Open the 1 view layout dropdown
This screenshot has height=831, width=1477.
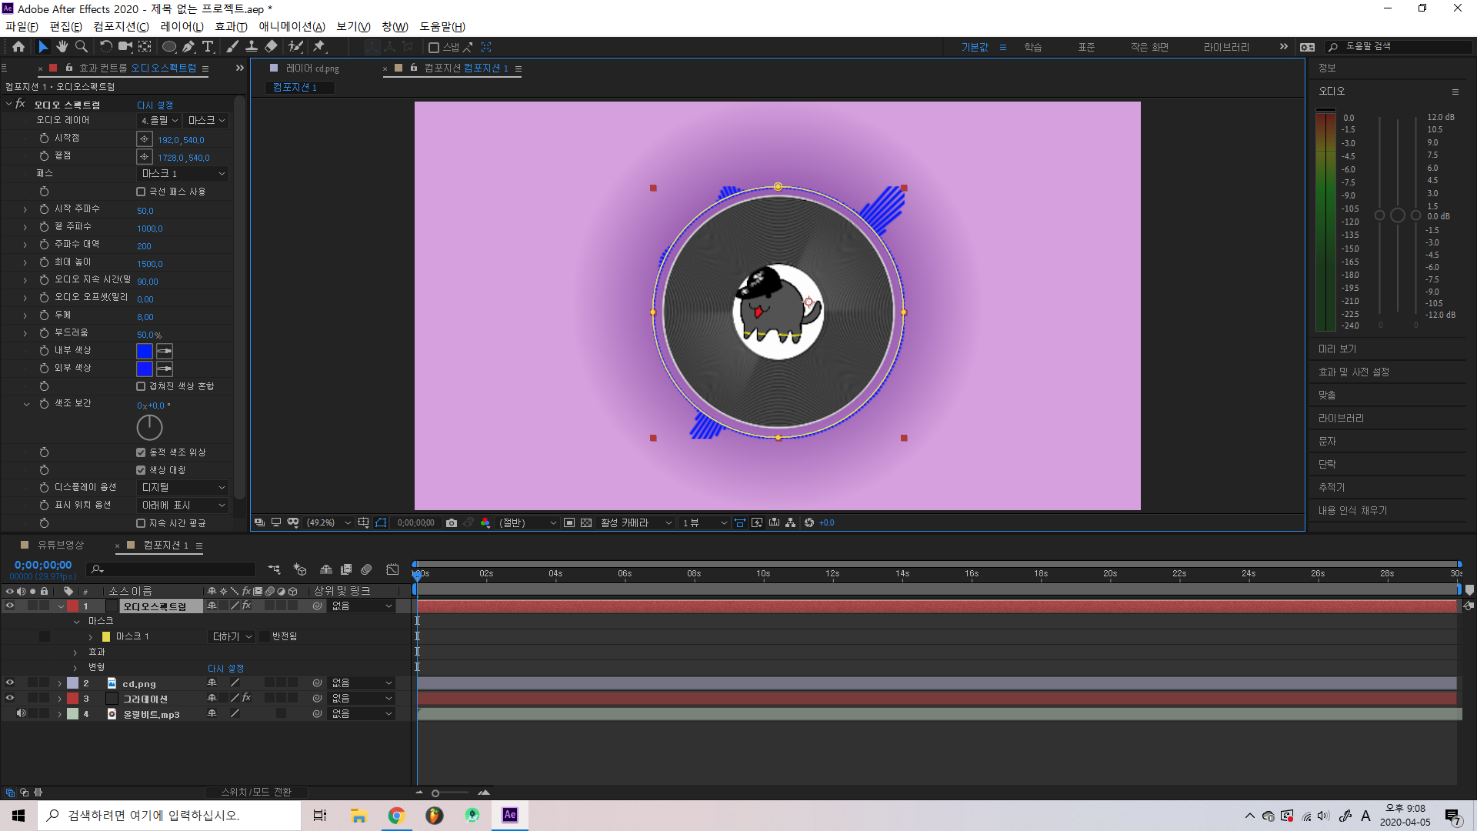click(704, 523)
